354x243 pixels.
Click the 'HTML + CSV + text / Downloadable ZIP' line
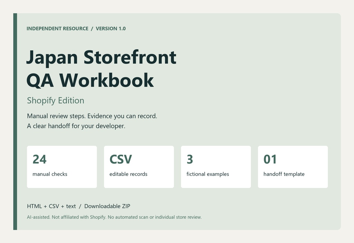(x=78, y=206)
